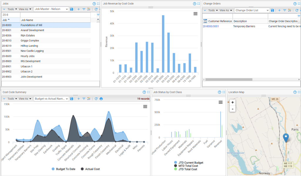Open change order 20-8000/0001 link

click(211, 26)
